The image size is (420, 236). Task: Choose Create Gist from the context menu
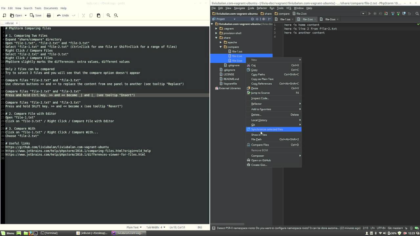[x=274, y=165]
